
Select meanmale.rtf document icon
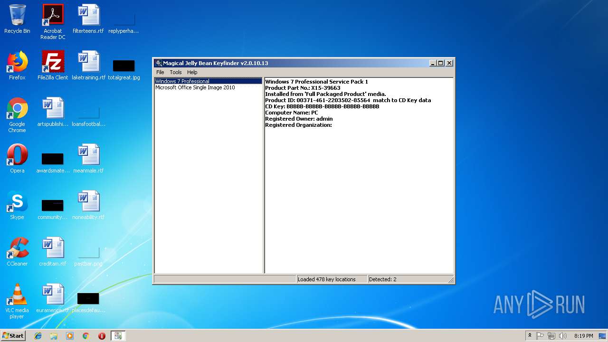tap(88, 159)
